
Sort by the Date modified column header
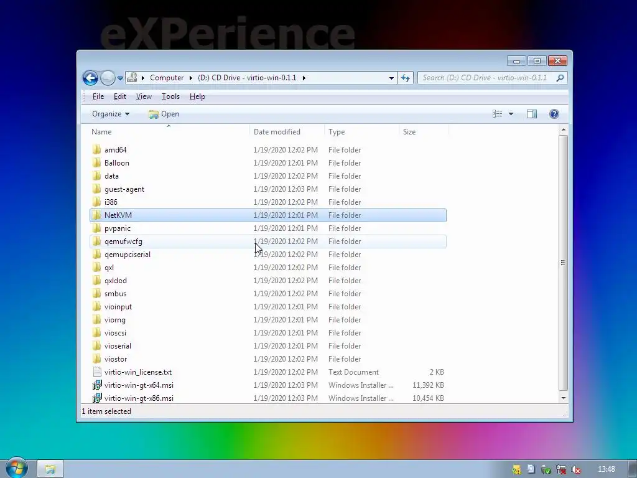(287, 132)
